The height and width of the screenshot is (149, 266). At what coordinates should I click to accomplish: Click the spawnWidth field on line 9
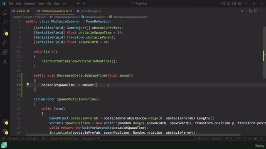pyautogui.click(x=88, y=42)
